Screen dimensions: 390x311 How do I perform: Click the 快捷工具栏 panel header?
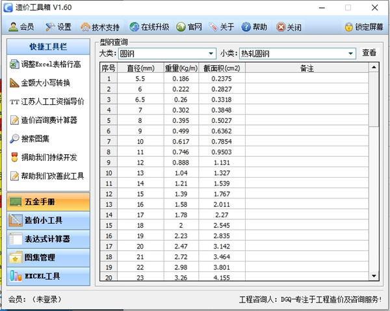click(x=48, y=47)
